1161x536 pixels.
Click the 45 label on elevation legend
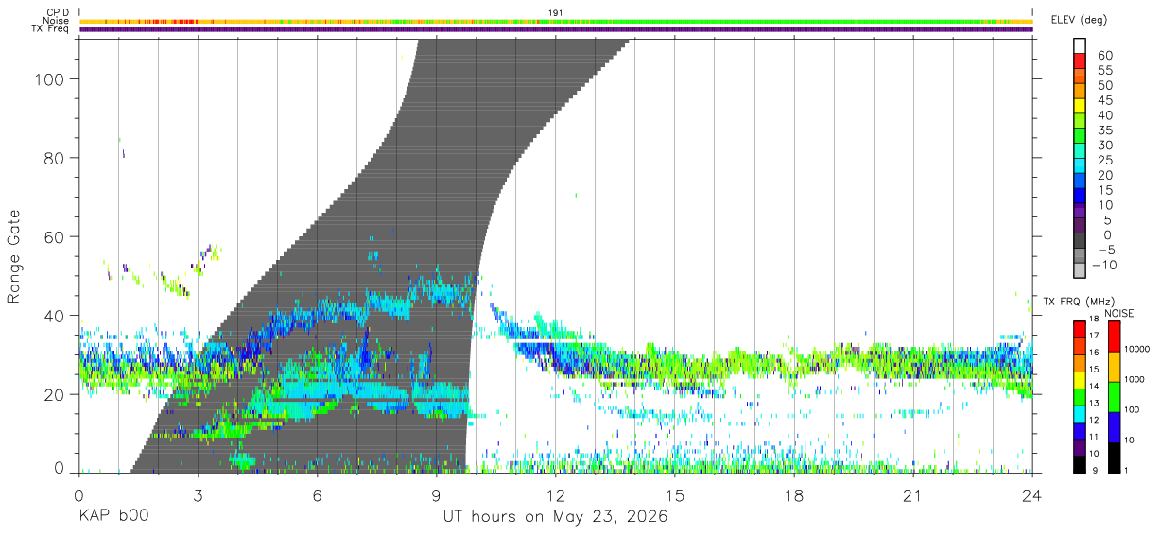click(1104, 100)
